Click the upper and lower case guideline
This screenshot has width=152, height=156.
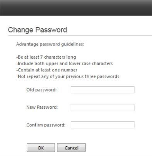(x=65, y=64)
